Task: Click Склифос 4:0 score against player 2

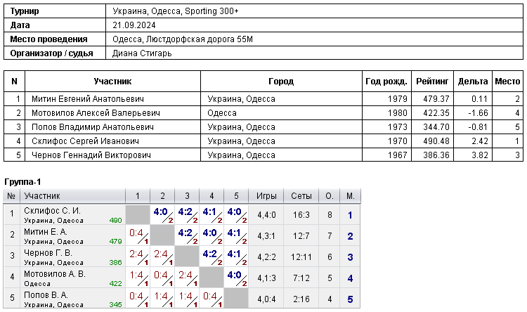Action: (x=160, y=212)
